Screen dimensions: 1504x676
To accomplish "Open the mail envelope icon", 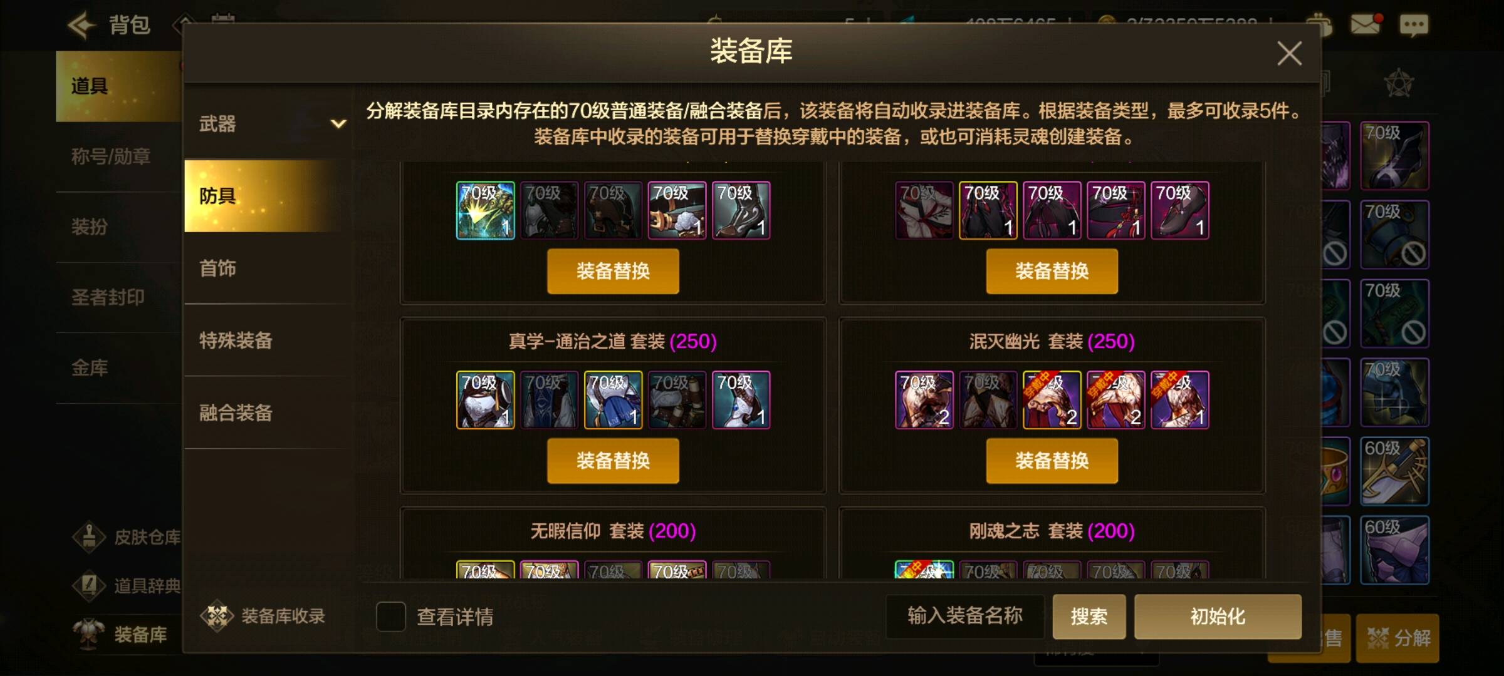I will point(1366,24).
